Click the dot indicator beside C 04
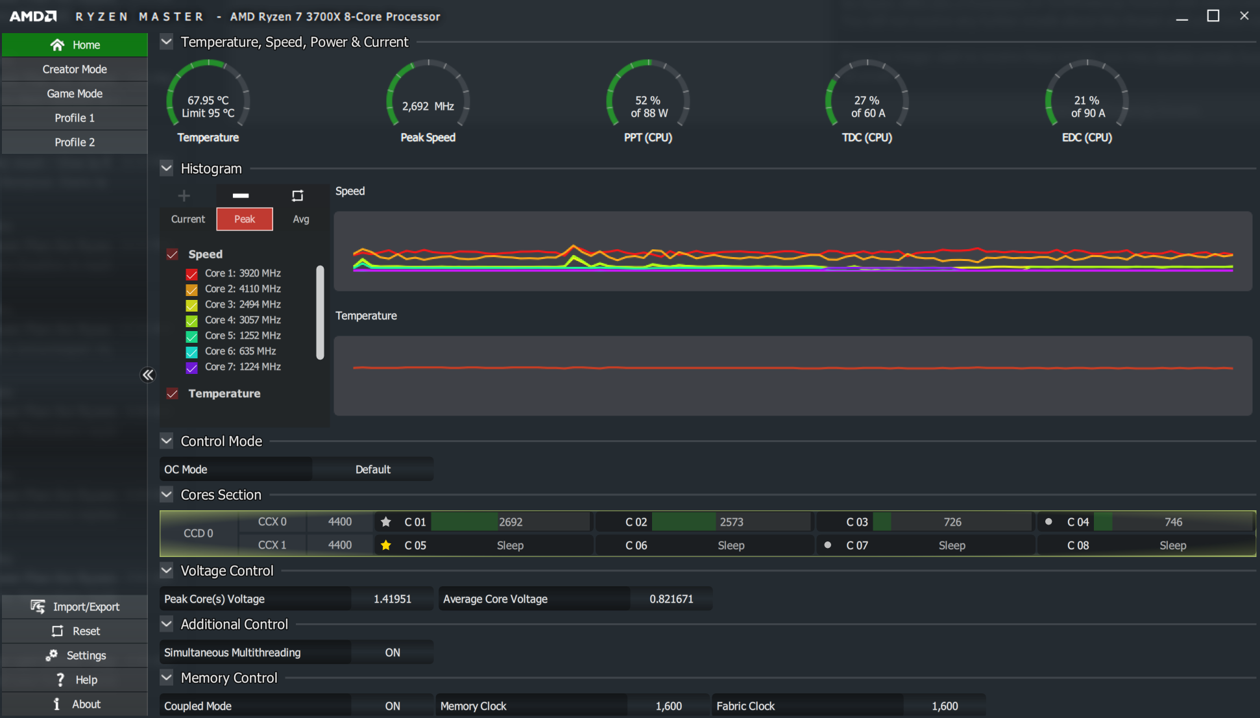1260x718 pixels. [x=1048, y=521]
